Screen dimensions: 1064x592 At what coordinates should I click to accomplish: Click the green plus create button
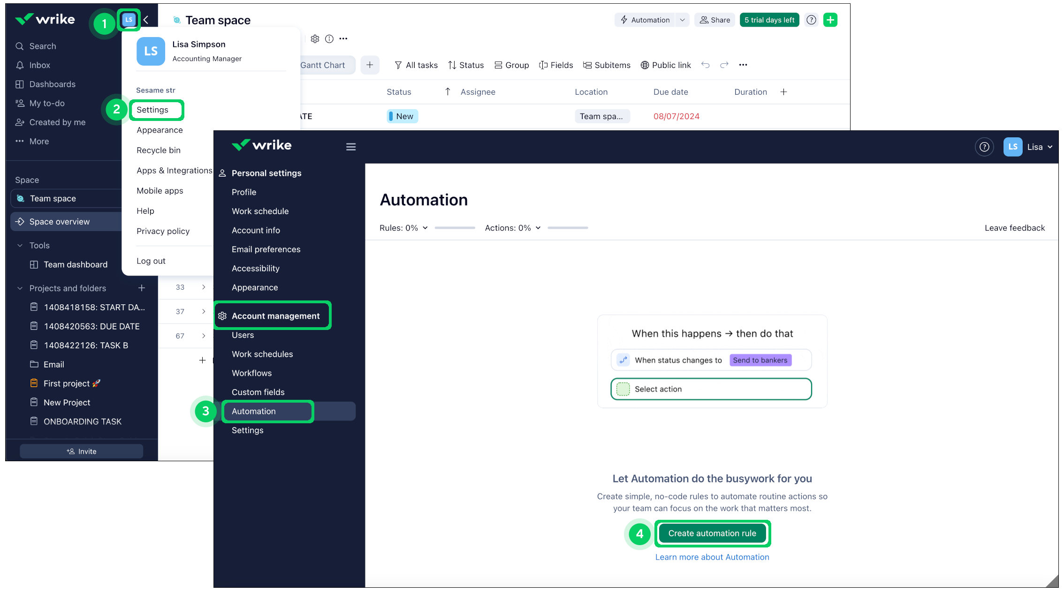[x=830, y=20]
